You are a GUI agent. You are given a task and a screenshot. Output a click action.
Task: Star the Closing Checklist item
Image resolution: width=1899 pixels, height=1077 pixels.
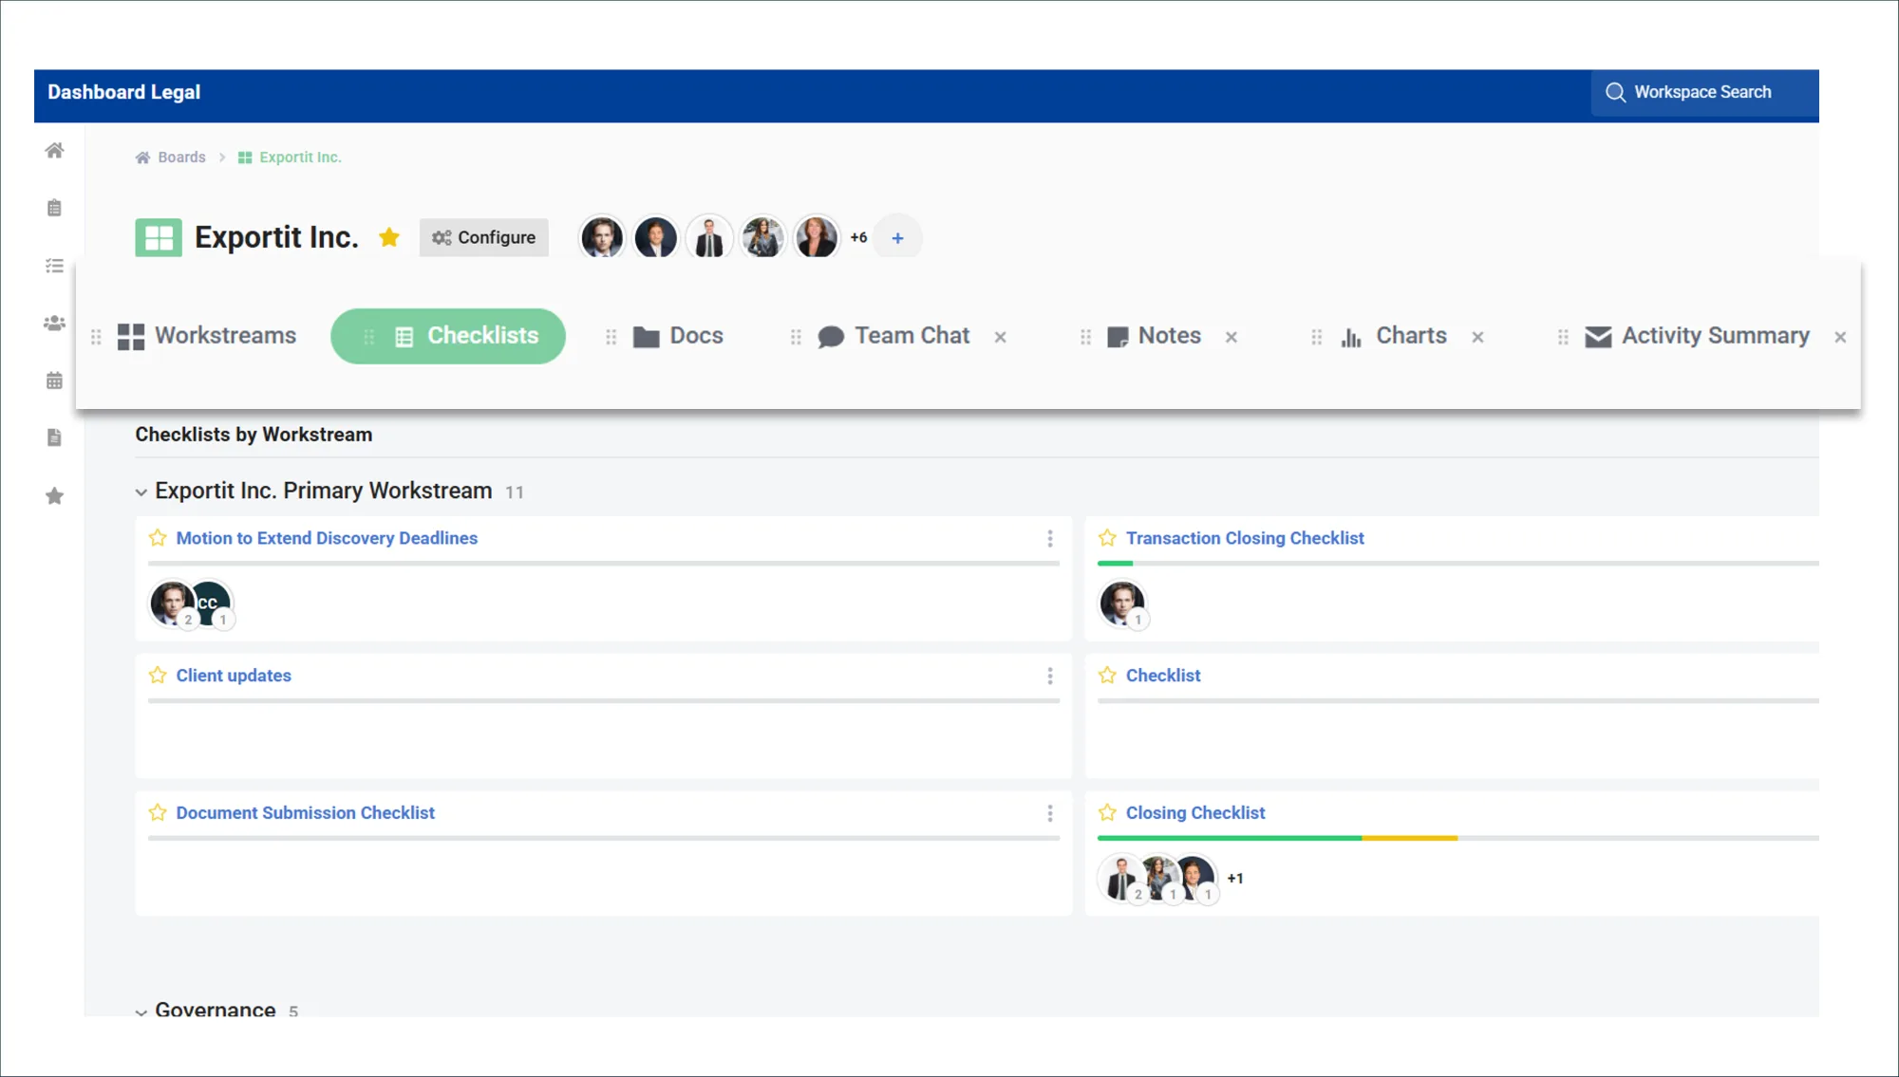click(1107, 812)
